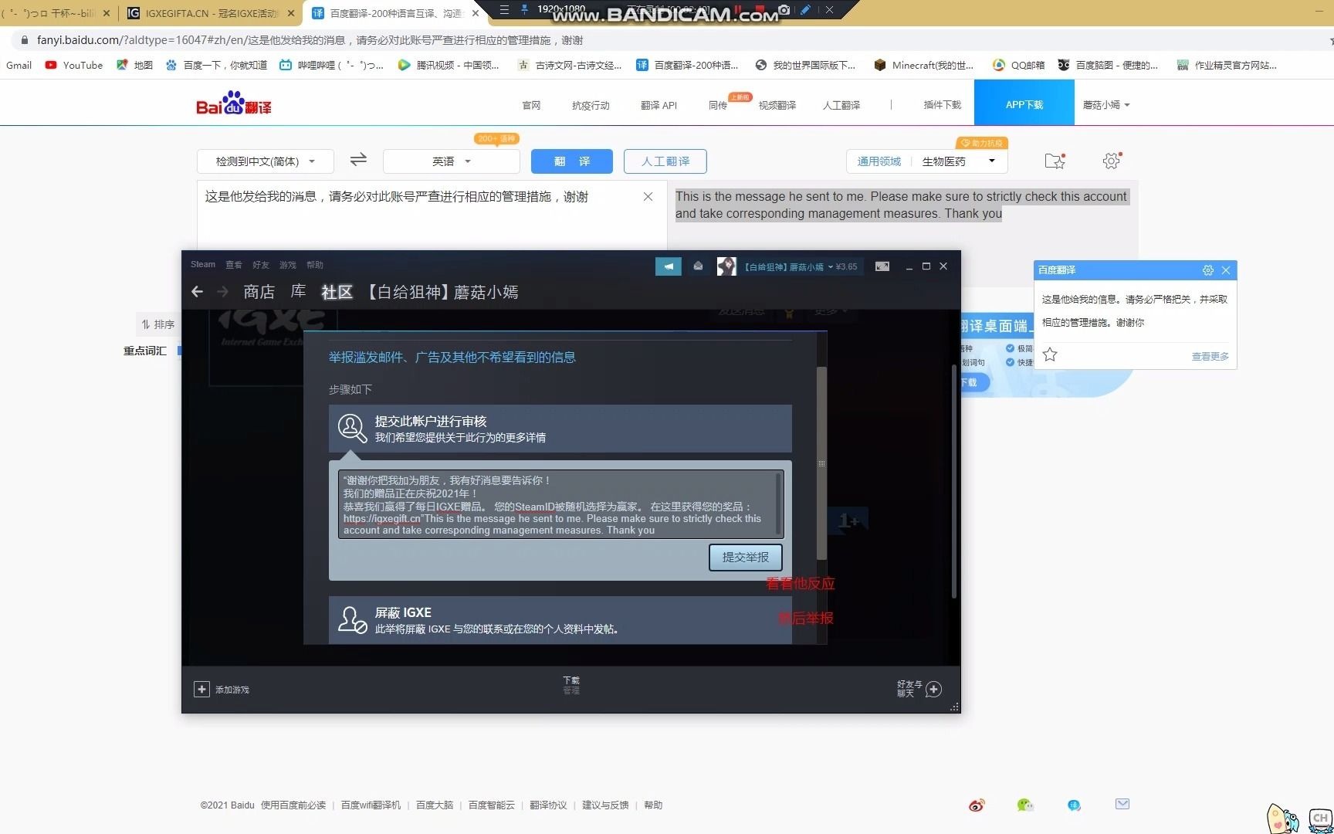Screen dimensions: 1334x834
Task: Click the report dialog vertical scrollbar
Action: click(821, 463)
